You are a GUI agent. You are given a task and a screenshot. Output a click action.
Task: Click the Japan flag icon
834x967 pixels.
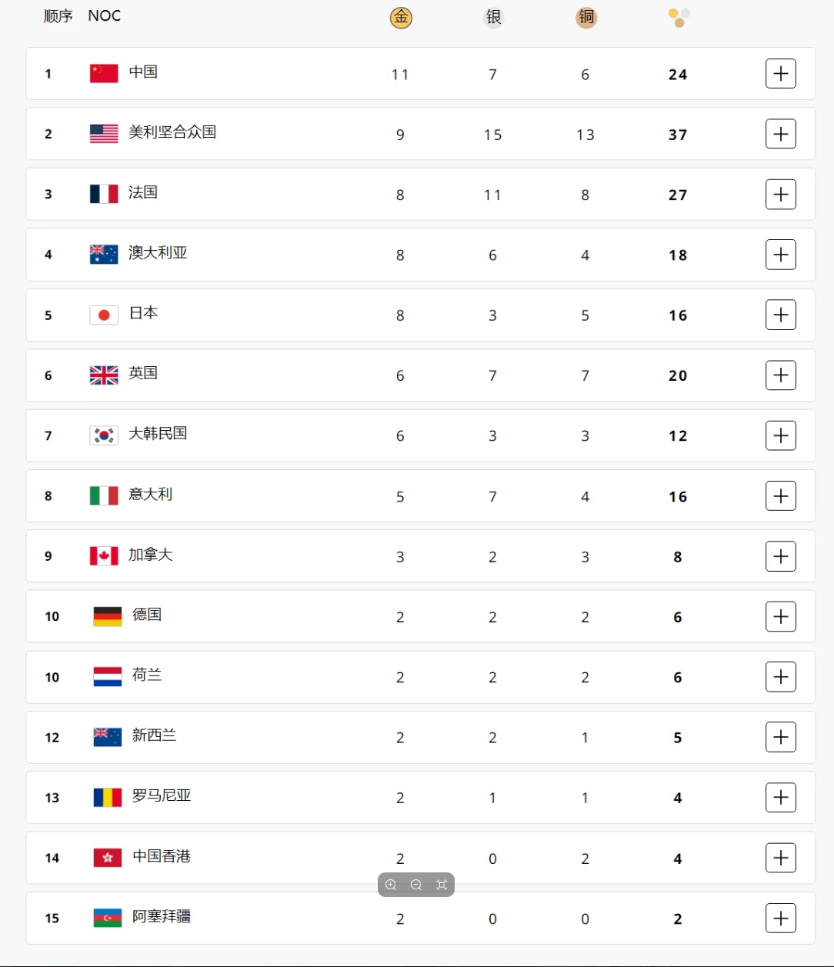coord(104,315)
